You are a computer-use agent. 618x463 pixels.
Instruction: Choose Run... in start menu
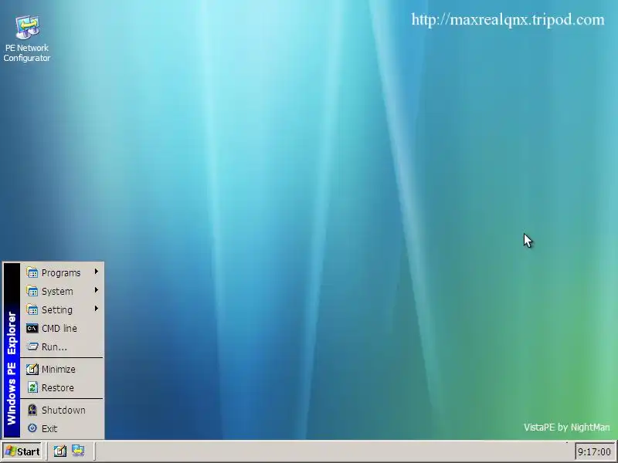point(62,346)
